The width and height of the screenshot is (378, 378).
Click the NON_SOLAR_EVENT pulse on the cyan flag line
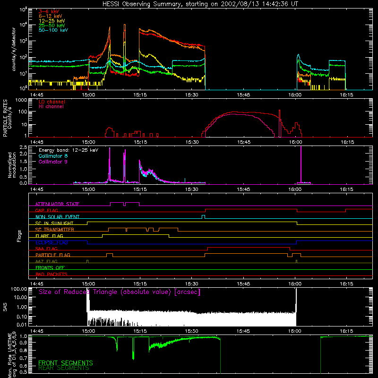coord(203,216)
